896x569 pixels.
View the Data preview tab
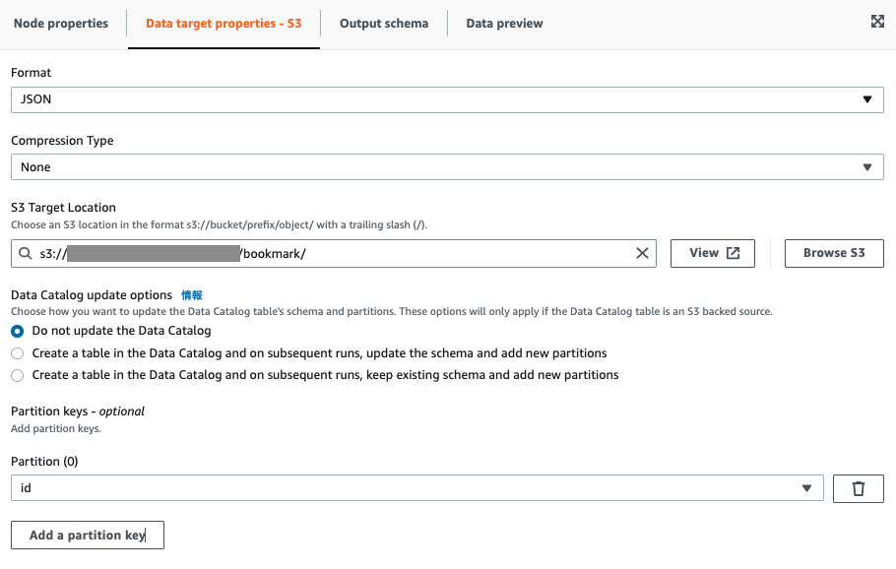coord(504,23)
